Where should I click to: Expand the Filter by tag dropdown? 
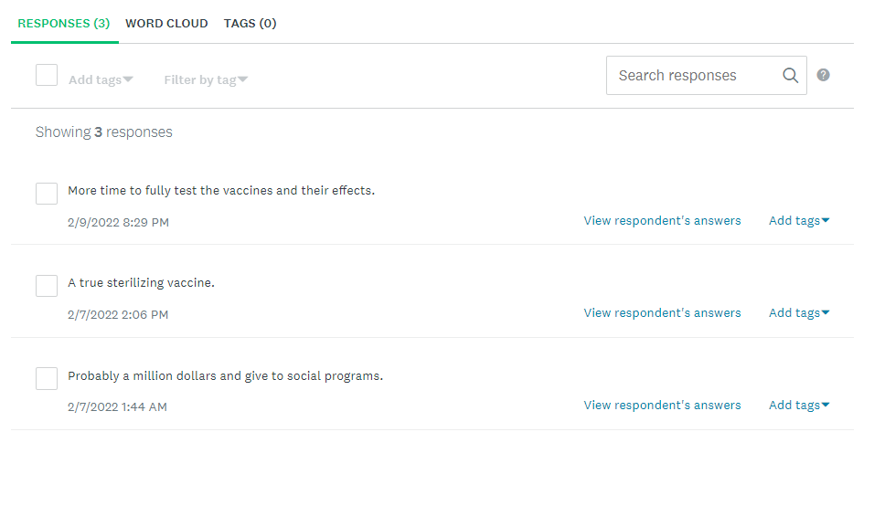click(x=206, y=79)
